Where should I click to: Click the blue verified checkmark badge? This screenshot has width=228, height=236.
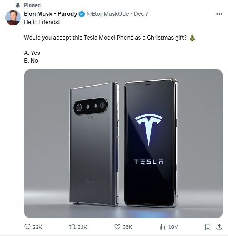click(x=82, y=14)
